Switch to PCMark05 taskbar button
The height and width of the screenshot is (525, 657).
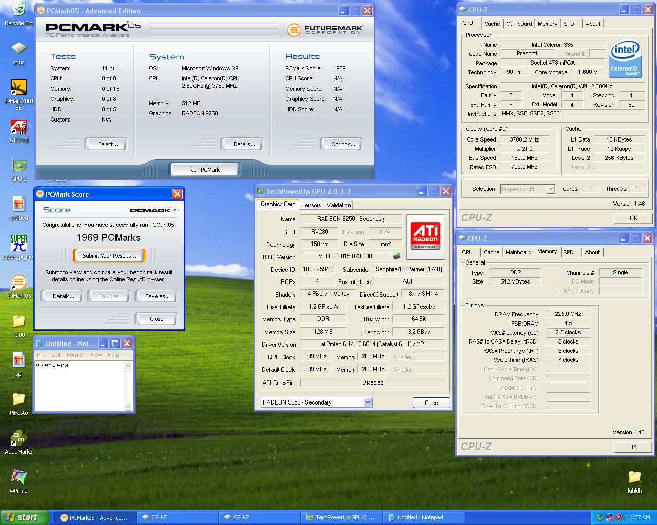pyautogui.click(x=96, y=517)
